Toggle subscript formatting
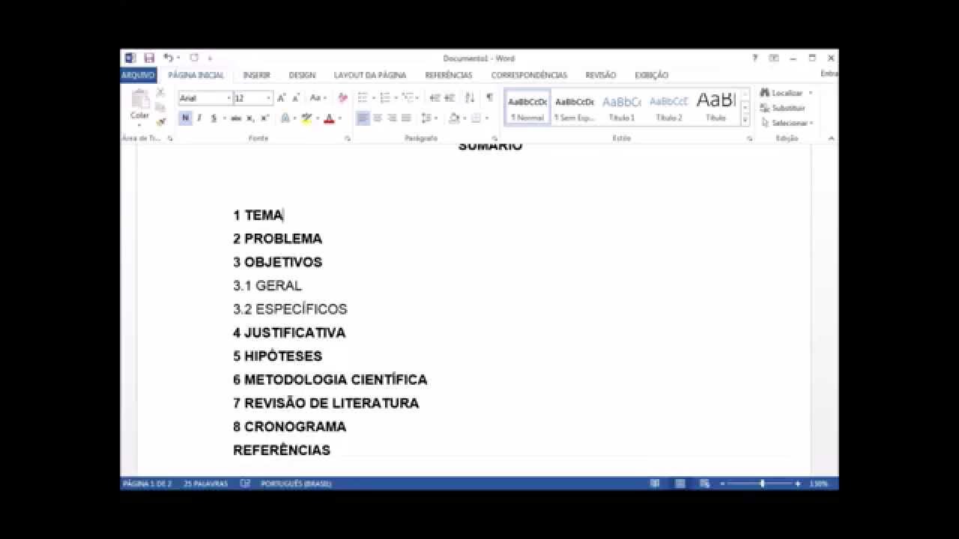This screenshot has width=959, height=539. (250, 118)
